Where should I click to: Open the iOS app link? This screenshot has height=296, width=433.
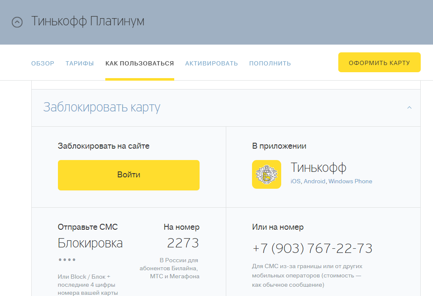pyautogui.click(x=296, y=181)
